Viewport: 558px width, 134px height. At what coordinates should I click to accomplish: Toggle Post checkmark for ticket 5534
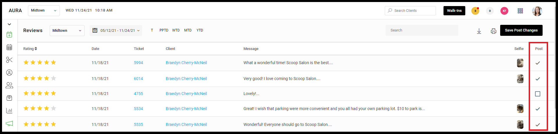pyautogui.click(x=538, y=109)
